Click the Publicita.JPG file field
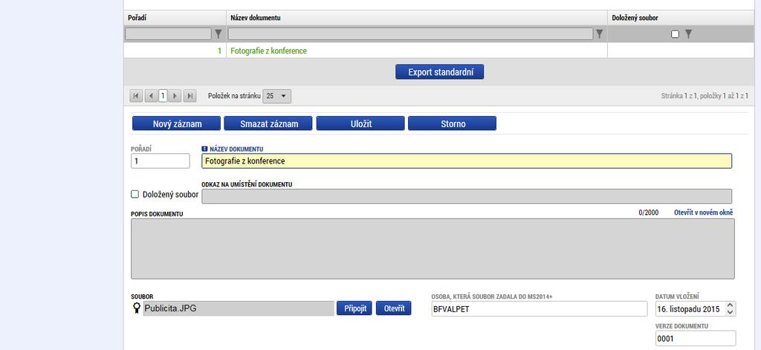Image resolution: width=761 pixels, height=350 pixels. [x=239, y=308]
